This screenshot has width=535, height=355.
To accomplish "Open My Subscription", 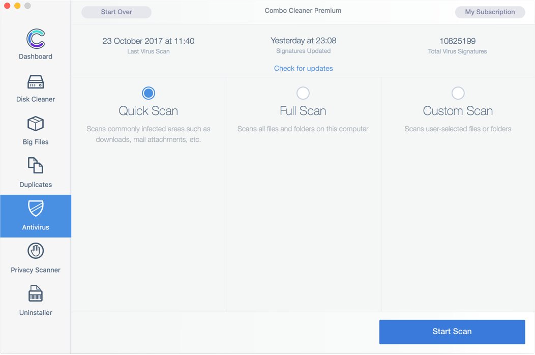I will pyautogui.click(x=490, y=12).
